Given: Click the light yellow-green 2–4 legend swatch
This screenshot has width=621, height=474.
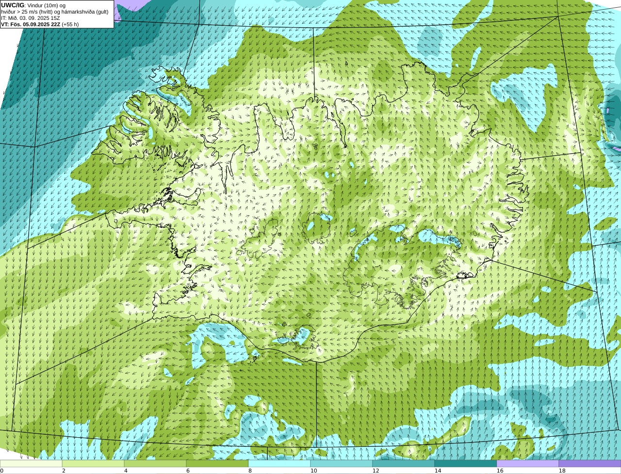Looking at the screenshot, I should click(93, 463).
